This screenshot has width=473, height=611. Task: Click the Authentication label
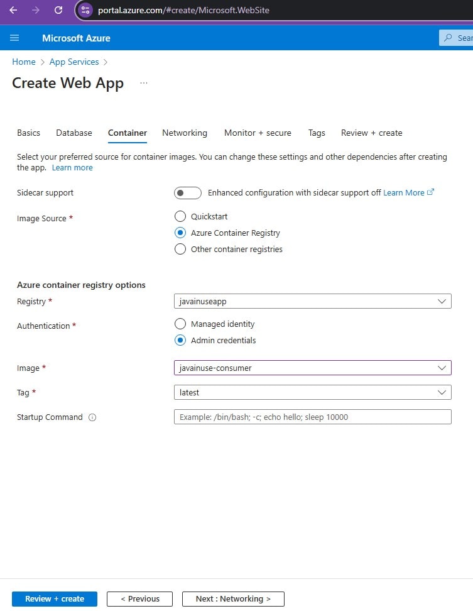pos(43,326)
